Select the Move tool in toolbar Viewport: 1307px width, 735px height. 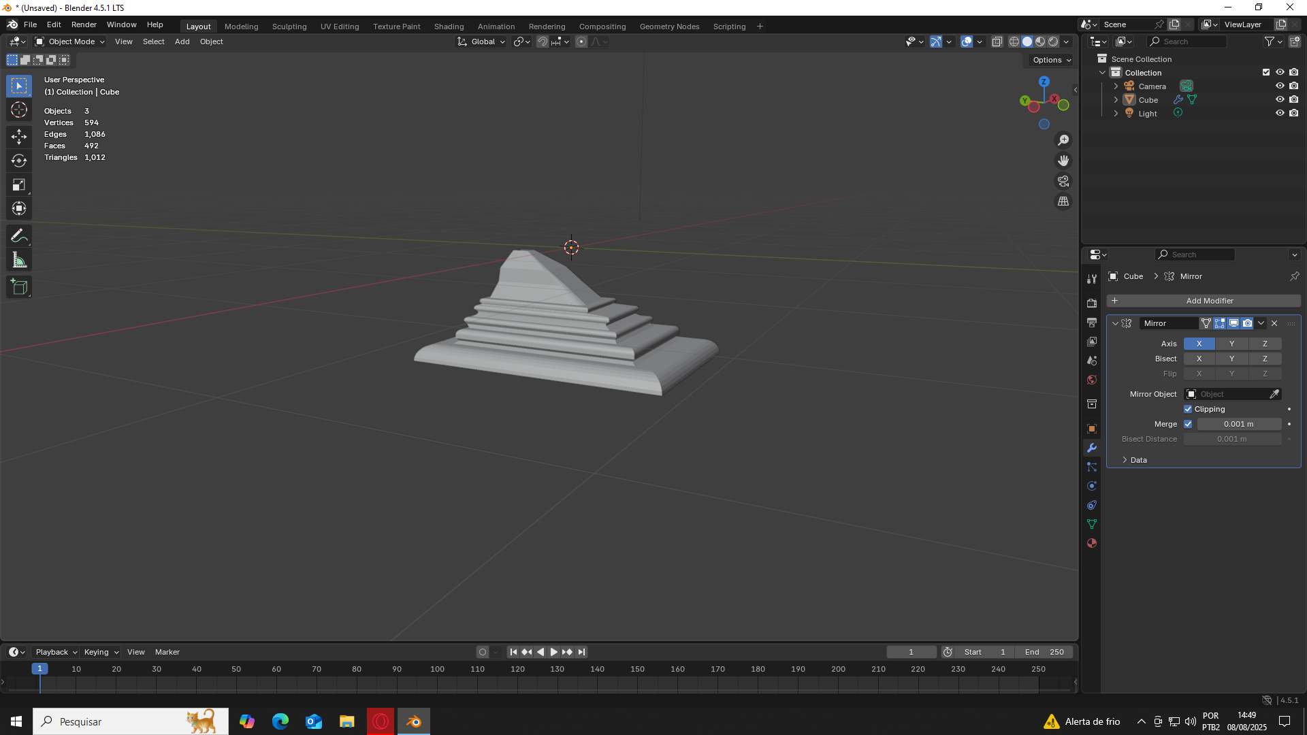[x=19, y=137]
